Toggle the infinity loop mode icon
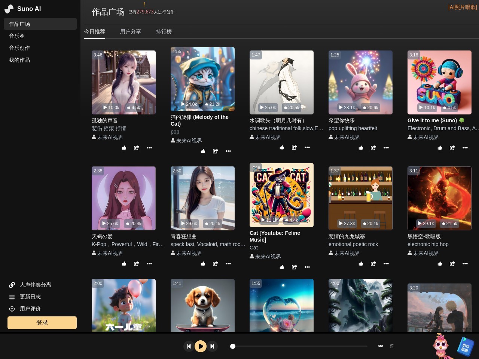The width and height of the screenshot is (479, 359). pyautogui.click(x=381, y=346)
